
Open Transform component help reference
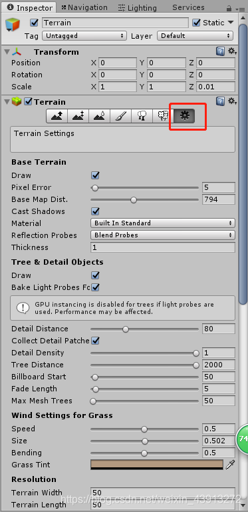tap(220, 51)
